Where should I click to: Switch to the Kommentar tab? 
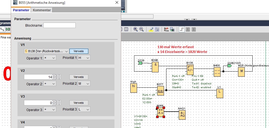coord(41,10)
